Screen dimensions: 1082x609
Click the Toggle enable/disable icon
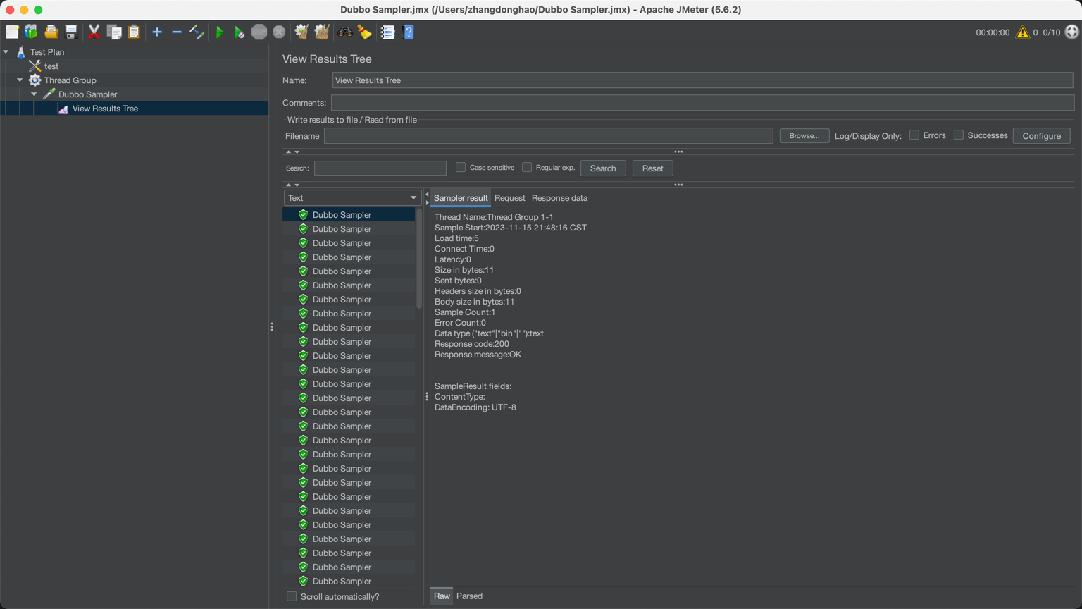pyautogui.click(x=197, y=32)
